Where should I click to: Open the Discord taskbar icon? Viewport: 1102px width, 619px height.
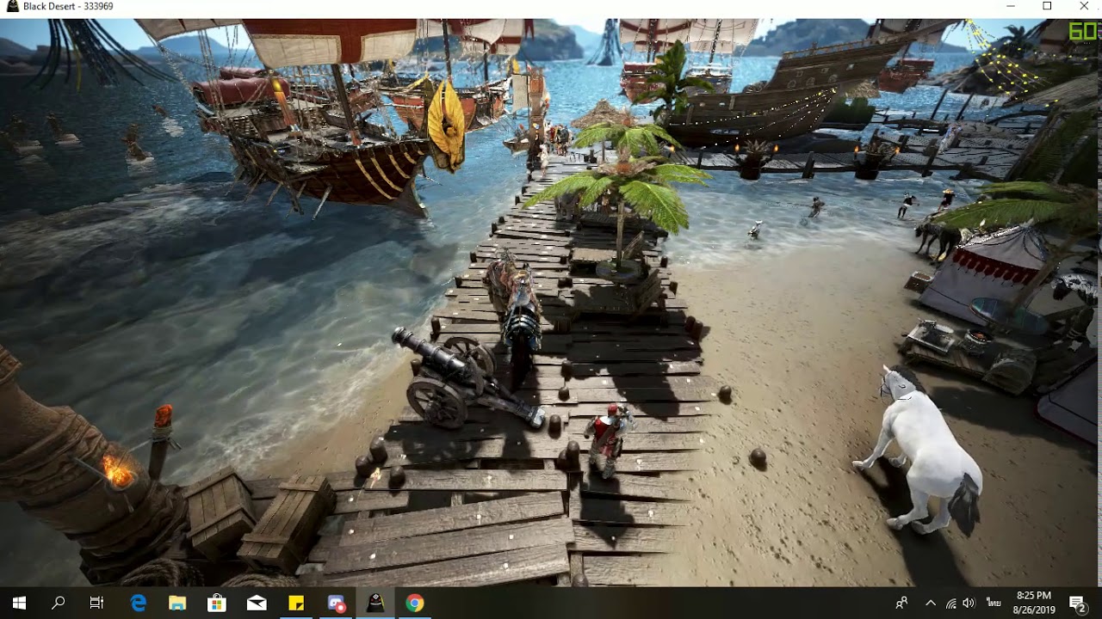click(336, 603)
